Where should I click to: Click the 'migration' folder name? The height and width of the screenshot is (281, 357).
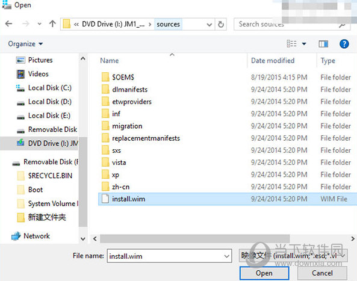coord(127,126)
